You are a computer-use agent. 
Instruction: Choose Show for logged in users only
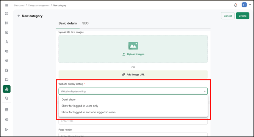[x=133, y=106]
